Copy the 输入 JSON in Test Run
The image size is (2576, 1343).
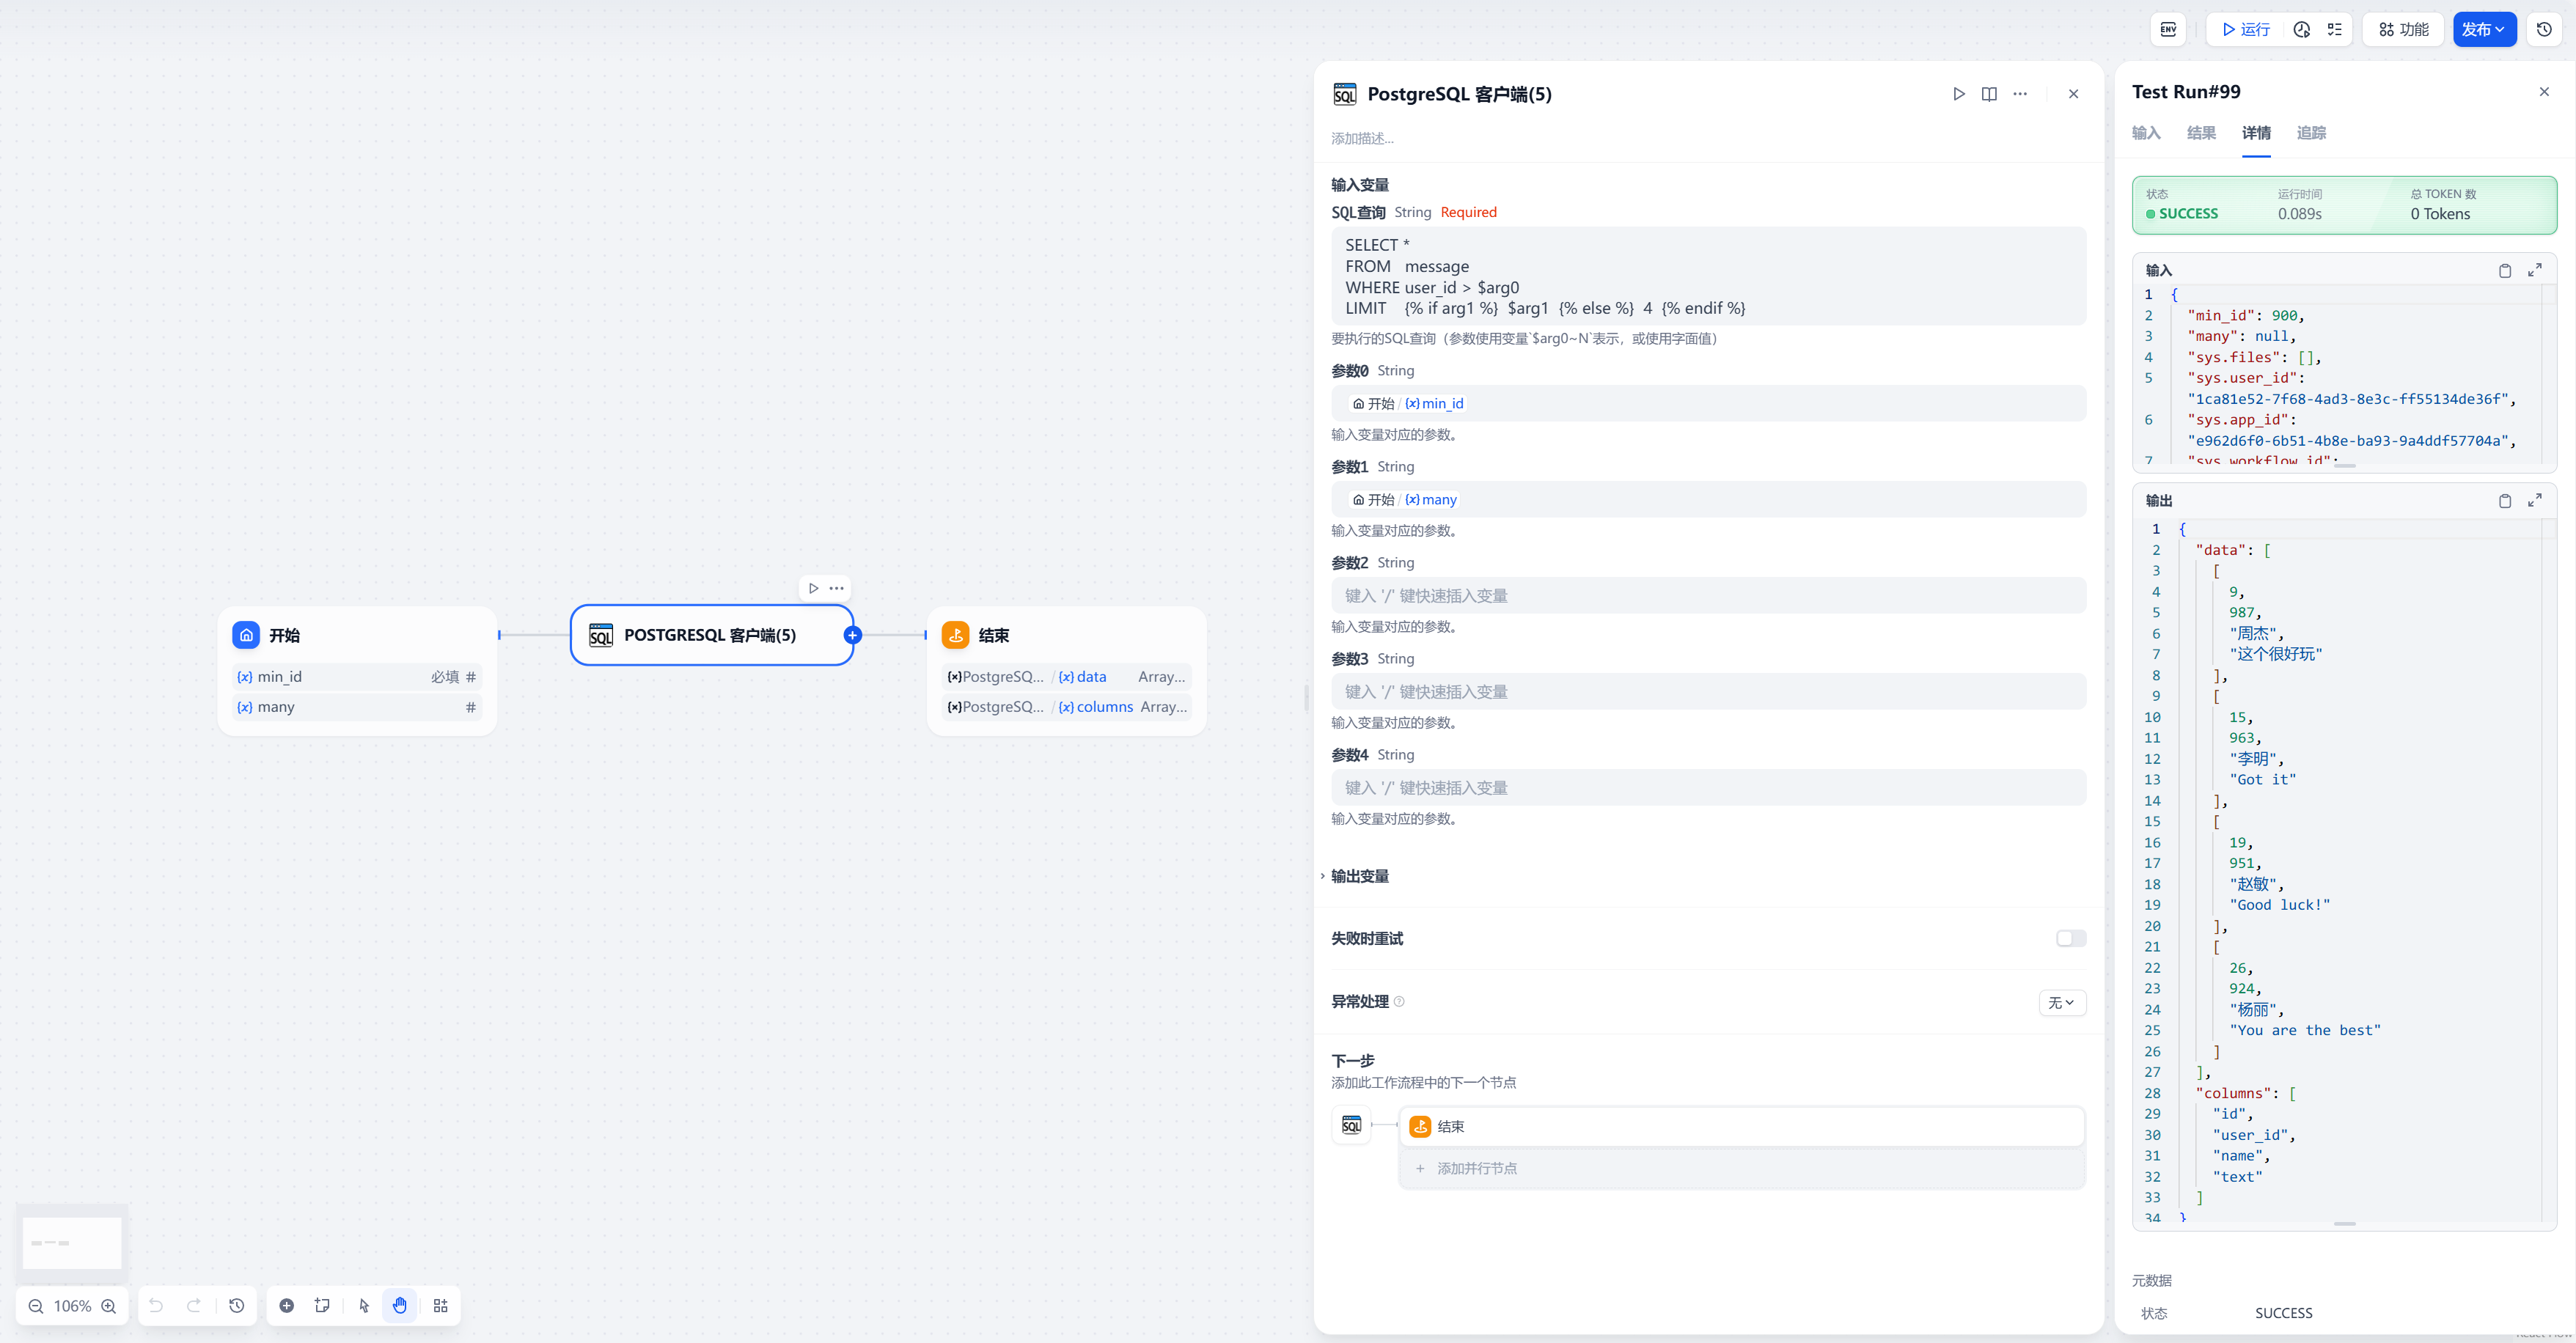[x=2505, y=271]
